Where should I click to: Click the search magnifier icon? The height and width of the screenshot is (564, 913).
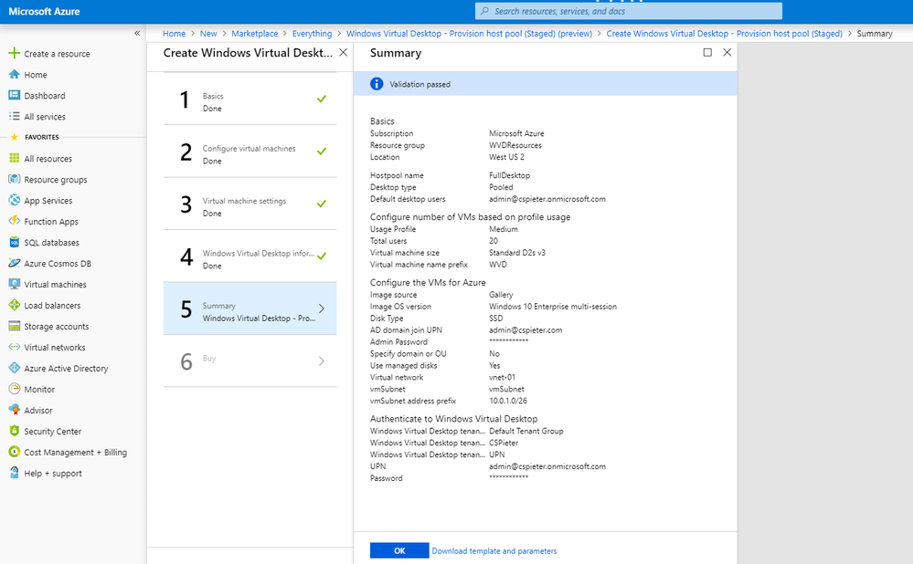point(484,11)
